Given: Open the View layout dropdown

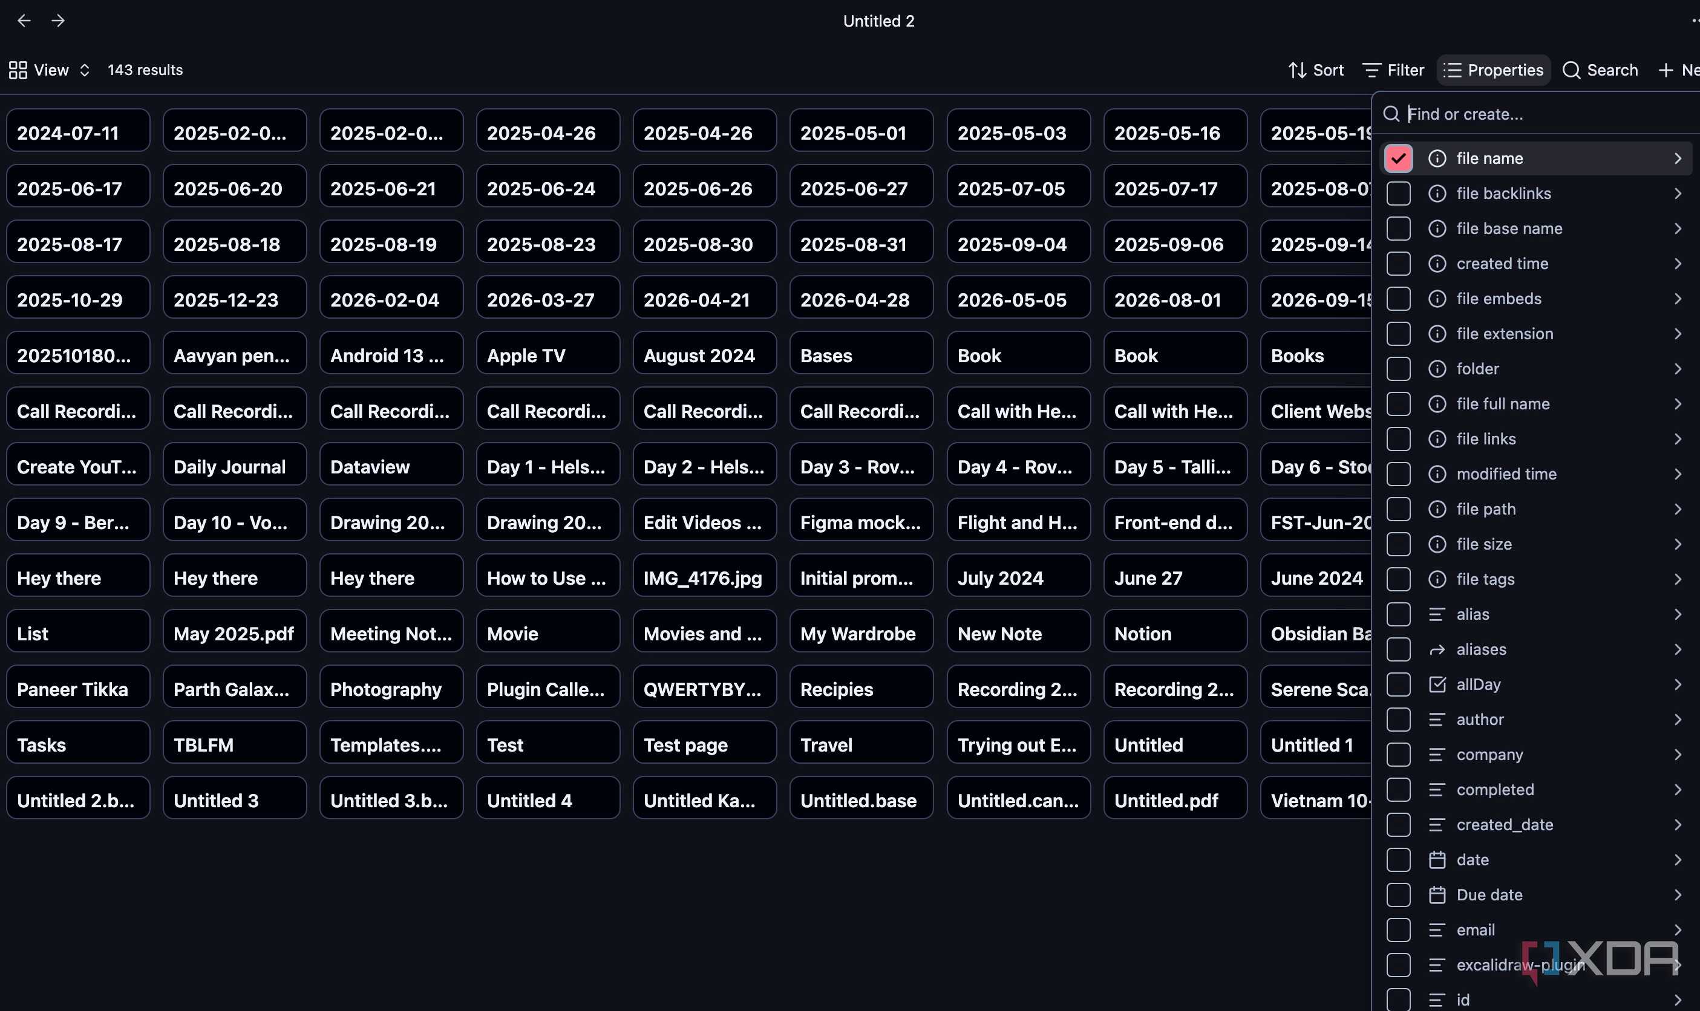Looking at the screenshot, I should (x=49, y=70).
